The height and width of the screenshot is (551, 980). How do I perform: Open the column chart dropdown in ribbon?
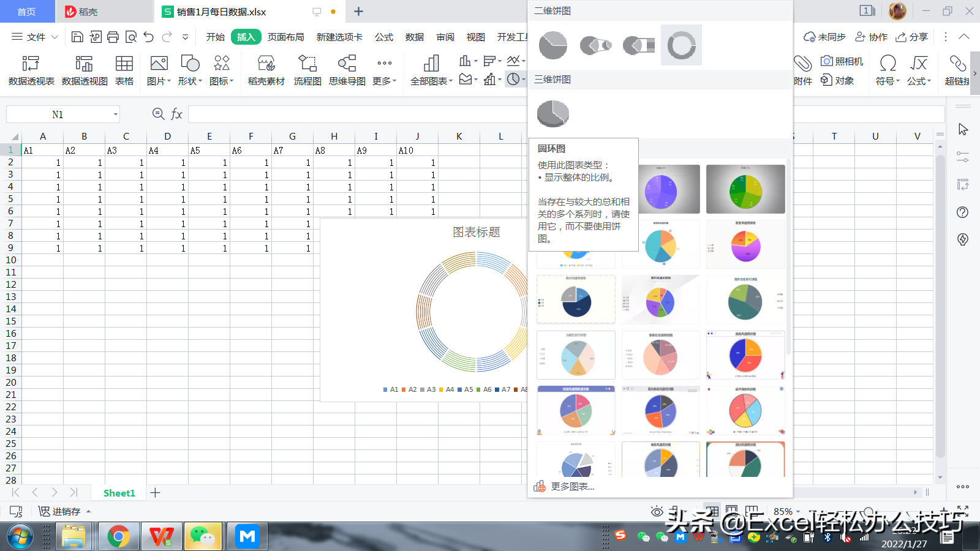pos(468,61)
